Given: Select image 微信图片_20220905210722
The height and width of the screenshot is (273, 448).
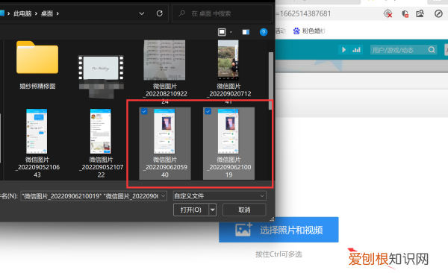Looking at the screenshot, I should [101, 144].
